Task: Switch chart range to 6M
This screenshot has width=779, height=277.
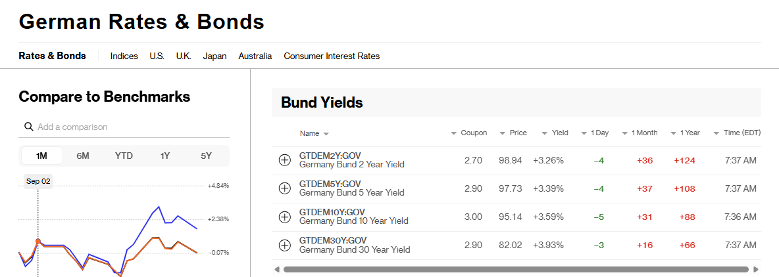Action: pos(83,156)
